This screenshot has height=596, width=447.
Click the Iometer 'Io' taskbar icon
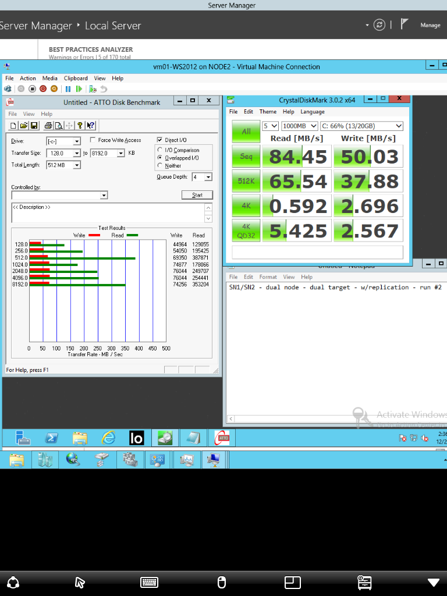point(136,438)
